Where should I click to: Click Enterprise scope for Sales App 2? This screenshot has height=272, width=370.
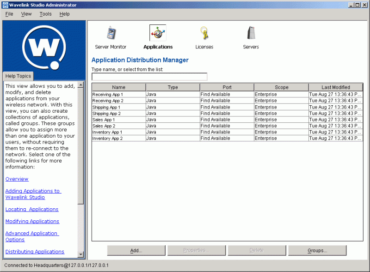281,126
